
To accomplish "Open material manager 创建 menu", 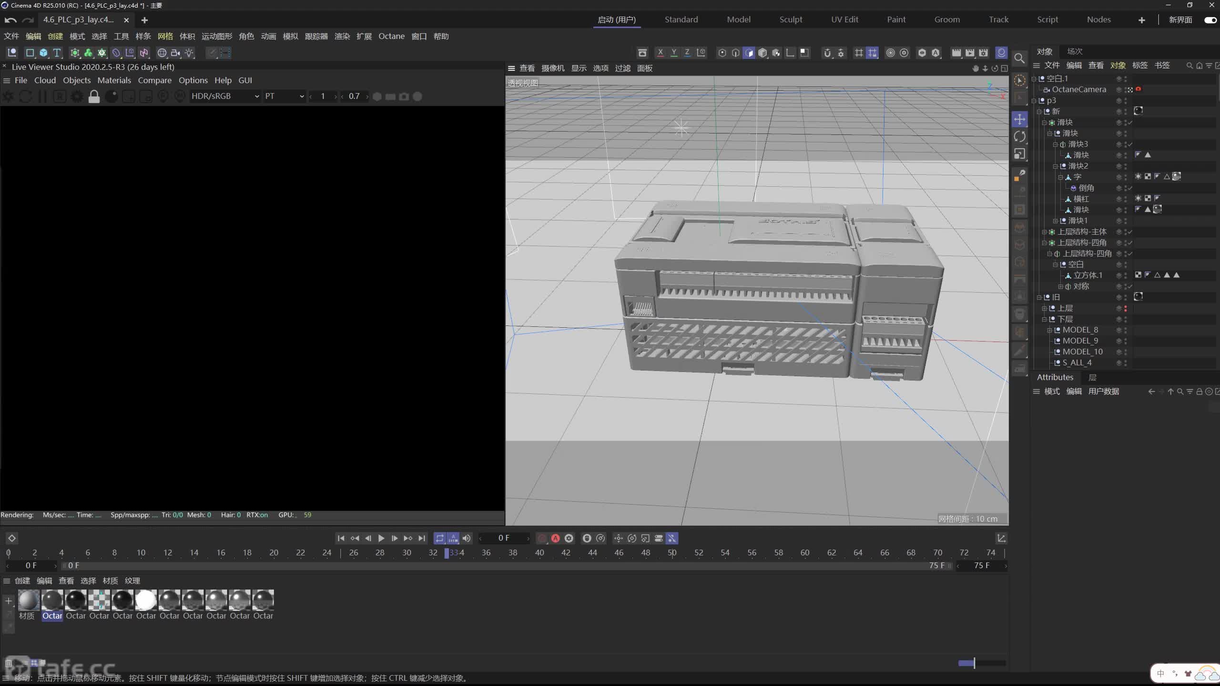I will point(22,581).
